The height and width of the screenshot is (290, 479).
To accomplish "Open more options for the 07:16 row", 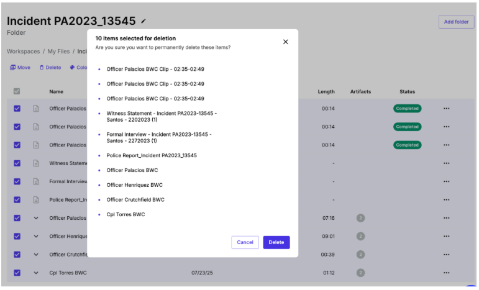I will tap(446, 218).
